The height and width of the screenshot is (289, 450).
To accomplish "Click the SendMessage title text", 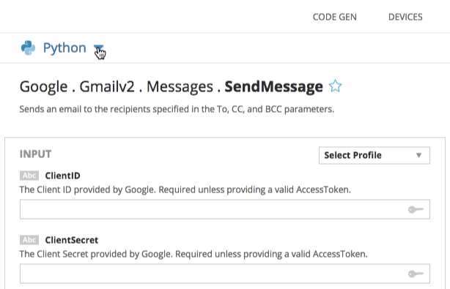I will (273, 87).
